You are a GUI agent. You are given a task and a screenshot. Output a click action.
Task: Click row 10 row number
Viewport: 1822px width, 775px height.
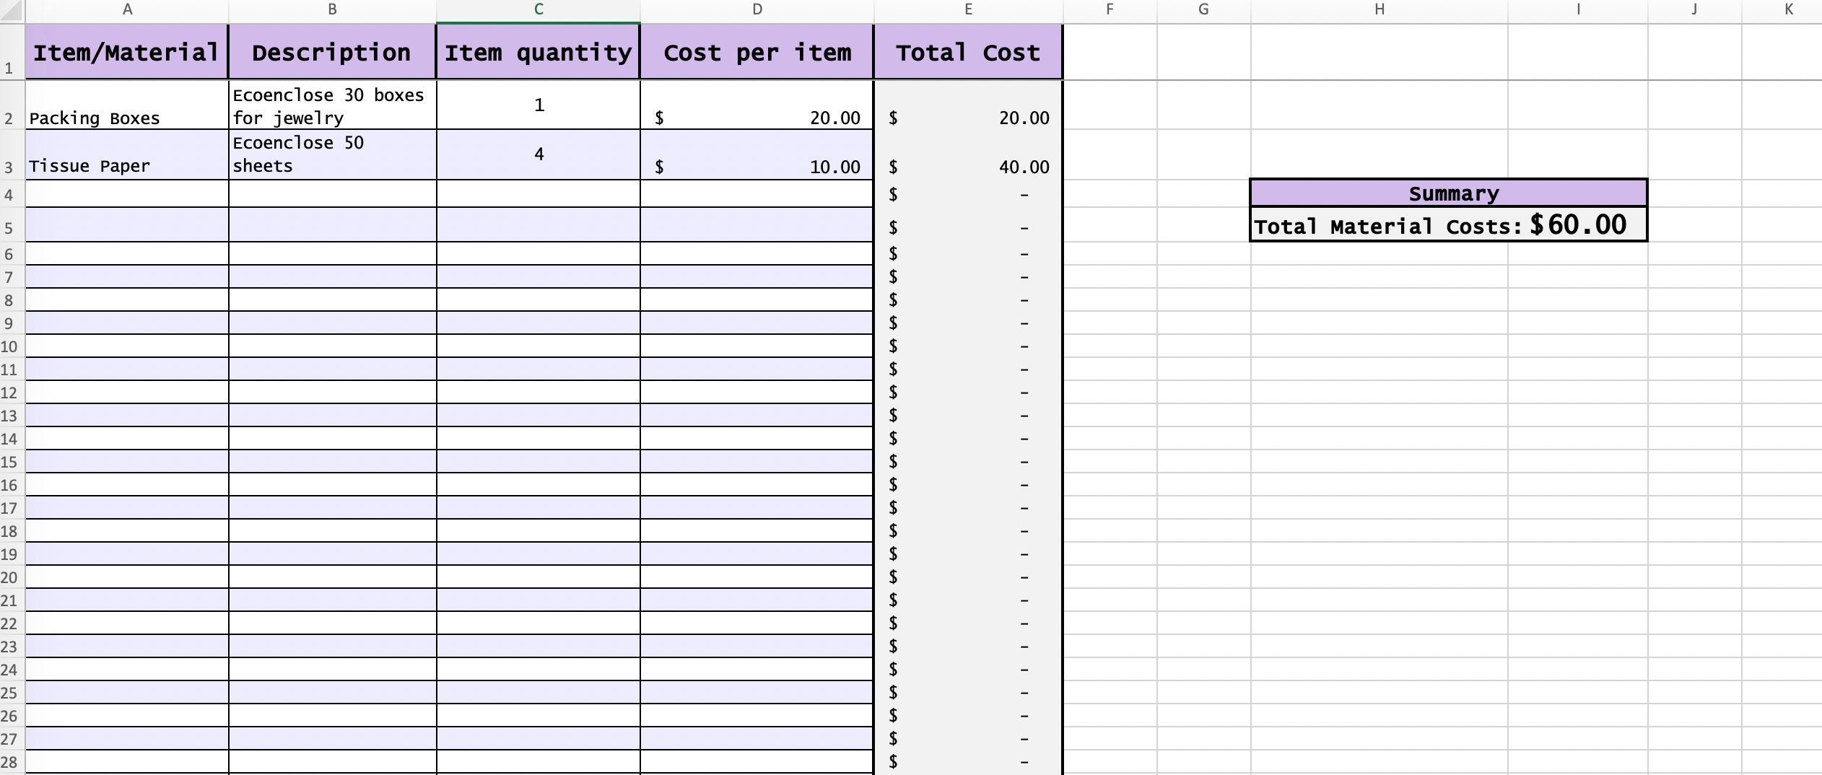(x=10, y=346)
